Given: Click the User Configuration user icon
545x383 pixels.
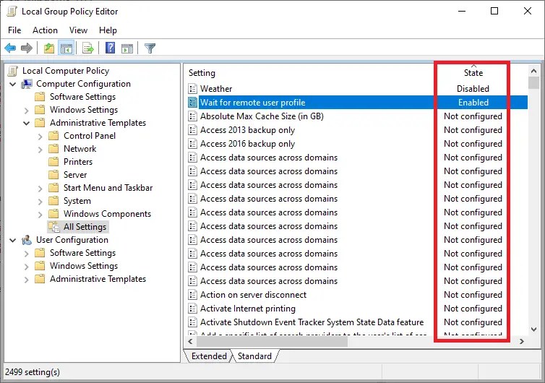Looking at the screenshot, I should click(27, 240).
